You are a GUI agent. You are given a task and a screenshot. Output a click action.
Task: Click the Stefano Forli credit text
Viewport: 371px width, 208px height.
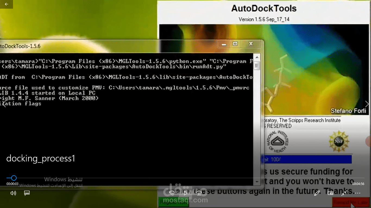tap(348, 111)
